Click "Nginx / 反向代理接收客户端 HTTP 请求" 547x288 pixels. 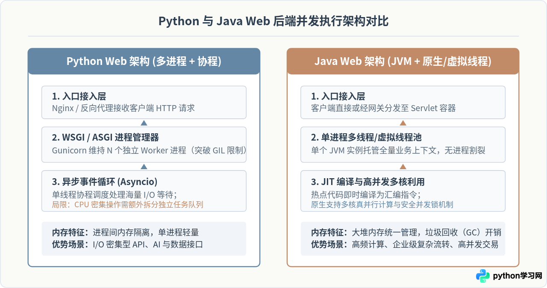click(124, 108)
